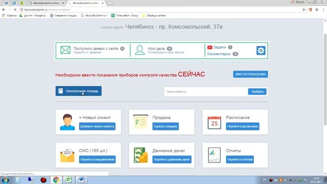Image resolution: width=327 pixels, height=184 pixels.
Task: Click the Выбрать button next to client search
Action: [257, 91]
